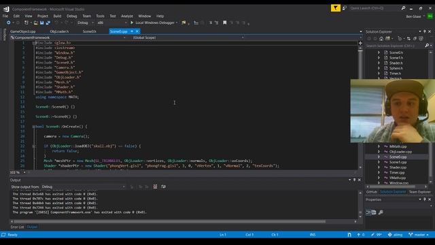
Task: Toggle the bookmark toolbar icon
Action: 225,22
